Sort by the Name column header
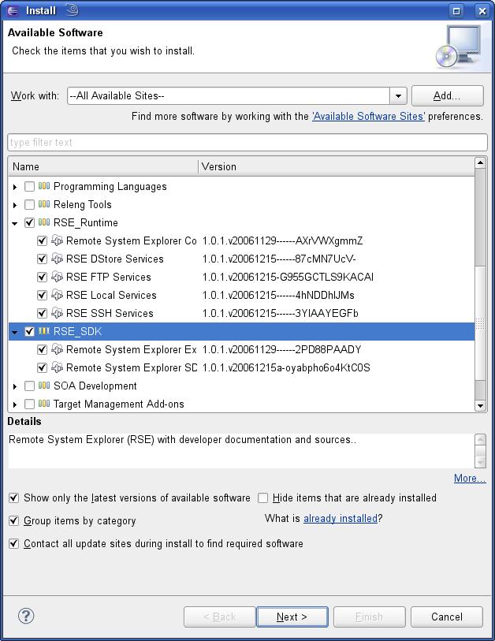This screenshot has width=495, height=641. tap(102, 166)
